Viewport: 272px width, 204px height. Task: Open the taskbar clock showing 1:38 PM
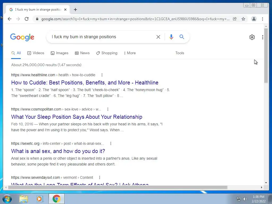point(258,199)
